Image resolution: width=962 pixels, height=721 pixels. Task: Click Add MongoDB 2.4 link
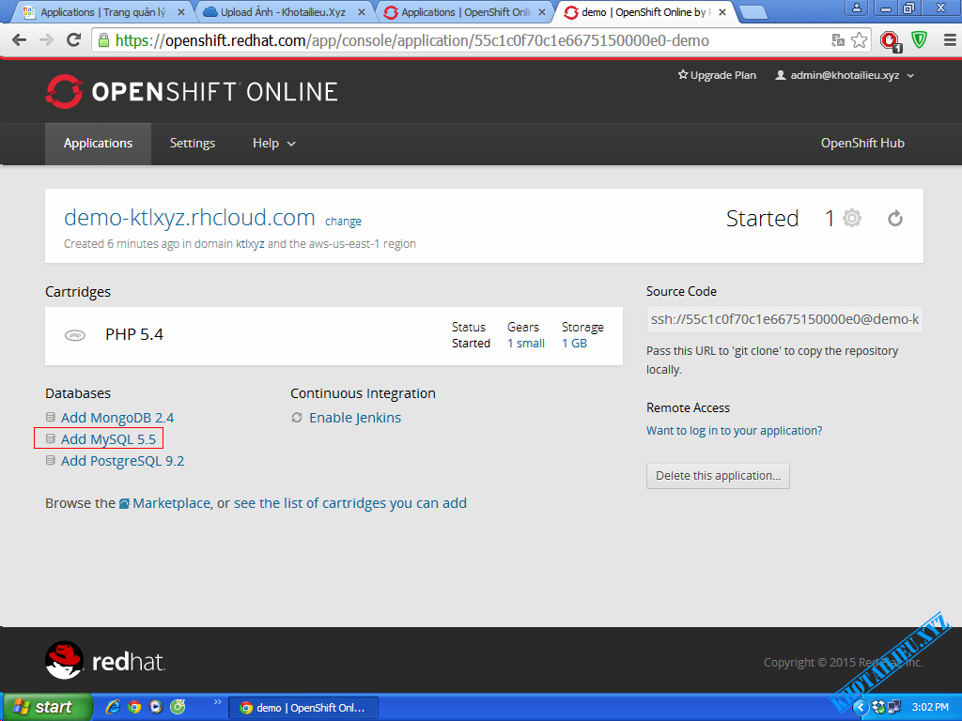[x=116, y=417]
